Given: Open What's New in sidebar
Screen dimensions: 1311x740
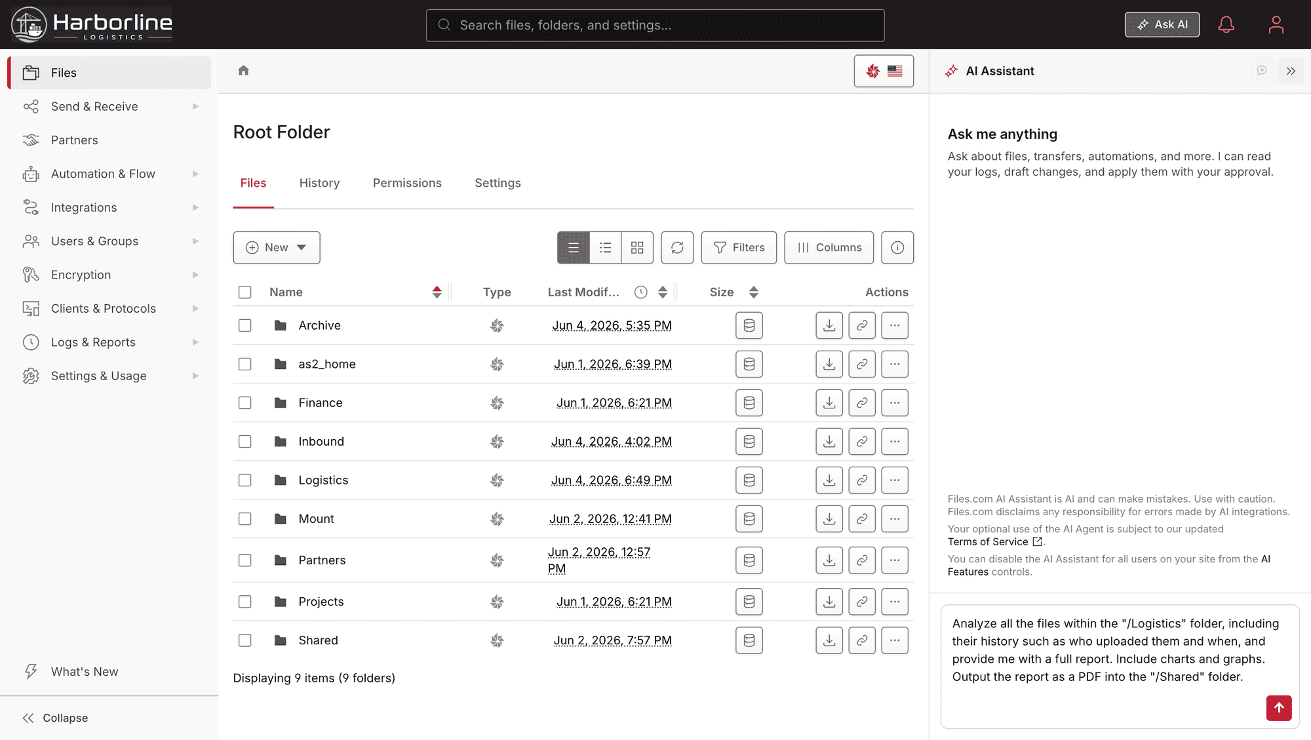Looking at the screenshot, I should [109, 672].
